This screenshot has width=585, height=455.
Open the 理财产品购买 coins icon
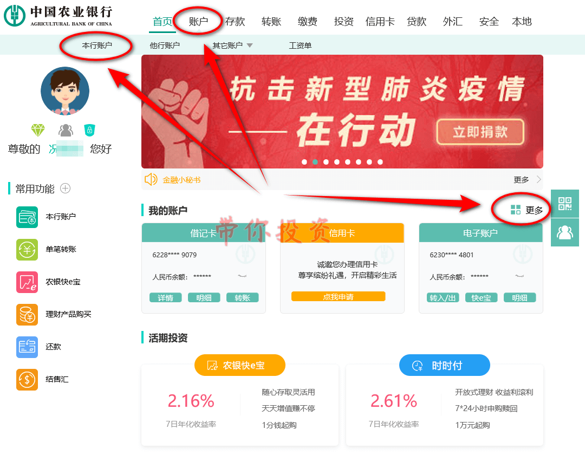27,315
